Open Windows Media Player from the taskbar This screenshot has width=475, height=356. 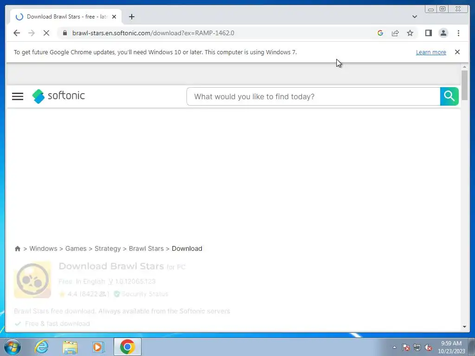[98, 347]
